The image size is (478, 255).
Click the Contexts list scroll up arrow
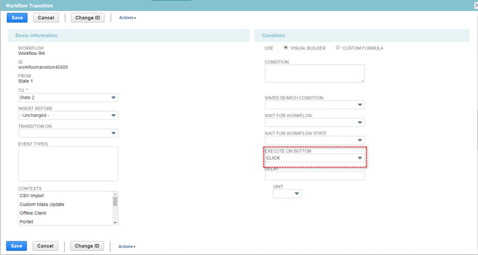115,194
